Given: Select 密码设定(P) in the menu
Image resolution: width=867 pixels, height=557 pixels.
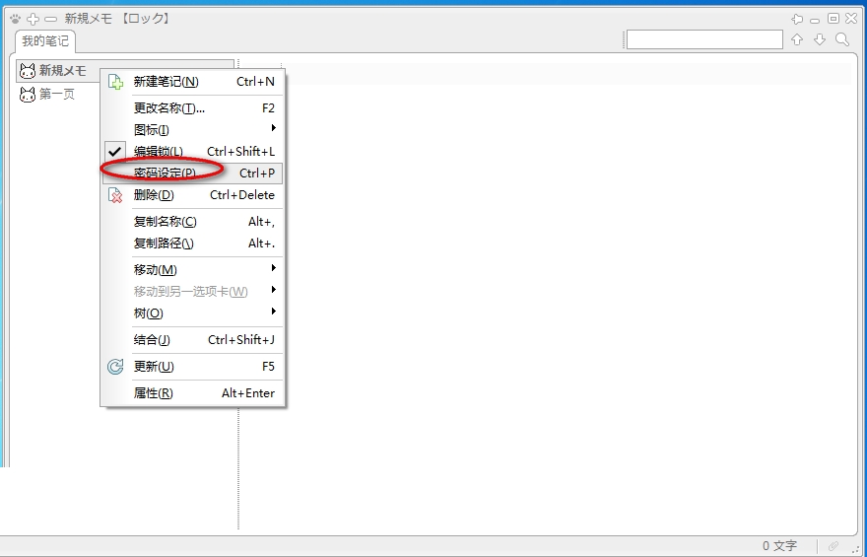Looking at the screenshot, I should [192, 174].
